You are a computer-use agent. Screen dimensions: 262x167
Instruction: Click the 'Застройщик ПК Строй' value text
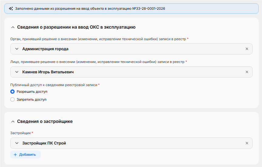pyautogui.click(x=44, y=143)
